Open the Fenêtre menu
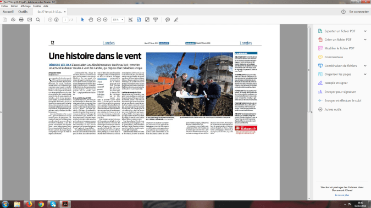The height and width of the screenshot is (208, 371). tap(37, 6)
